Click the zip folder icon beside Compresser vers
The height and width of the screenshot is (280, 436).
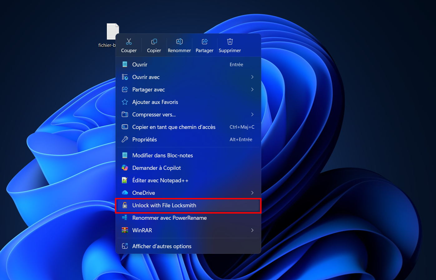click(x=125, y=115)
